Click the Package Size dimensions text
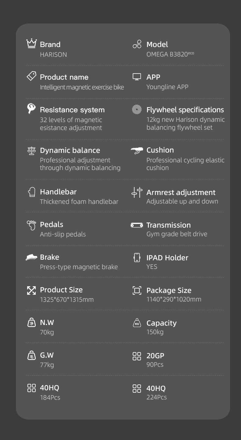This screenshot has height=440, width=241. 174,299
